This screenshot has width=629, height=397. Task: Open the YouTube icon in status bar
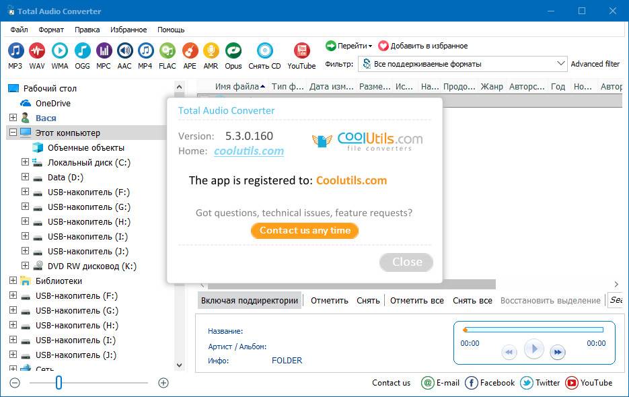pos(572,383)
